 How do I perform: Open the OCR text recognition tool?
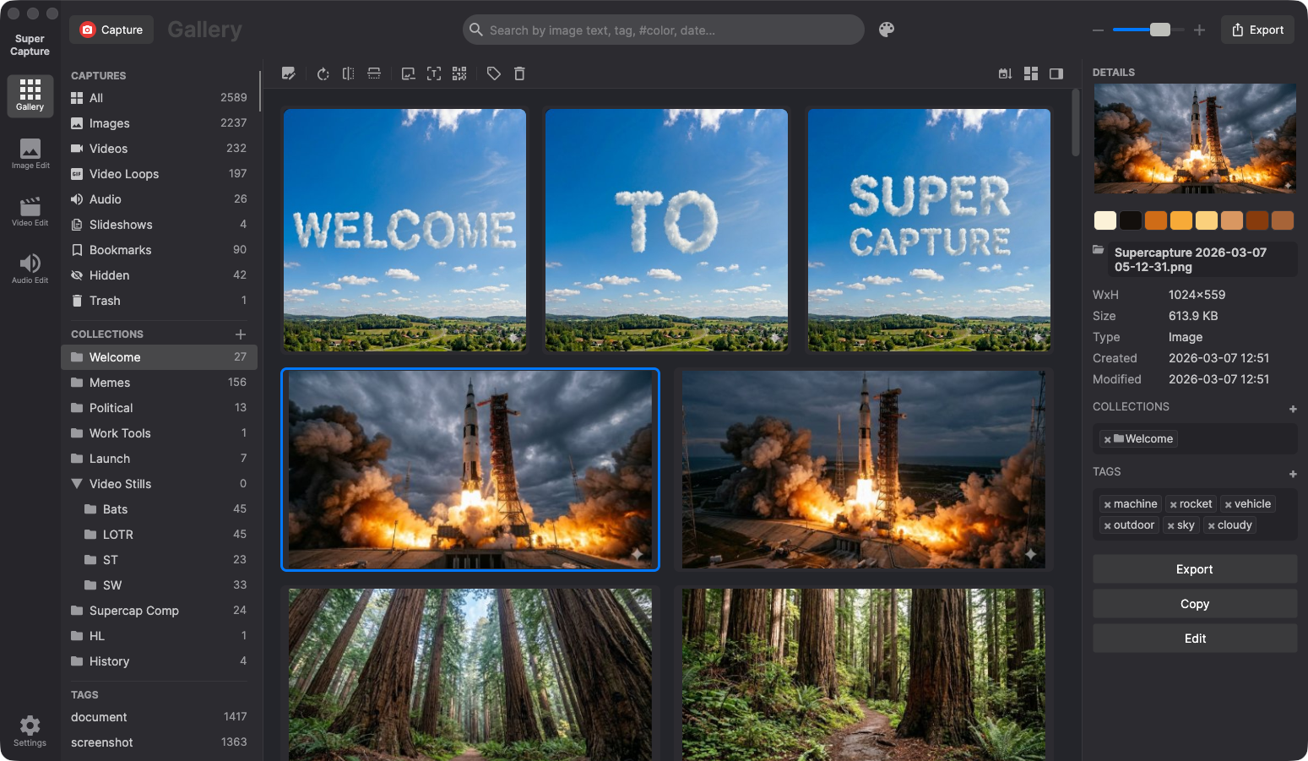pyautogui.click(x=434, y=73)
